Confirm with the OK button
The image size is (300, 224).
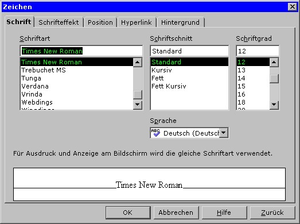[128, 213]
